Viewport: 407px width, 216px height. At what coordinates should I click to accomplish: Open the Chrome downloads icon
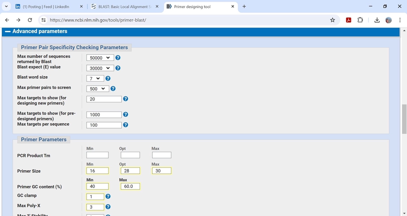(377, 20)
